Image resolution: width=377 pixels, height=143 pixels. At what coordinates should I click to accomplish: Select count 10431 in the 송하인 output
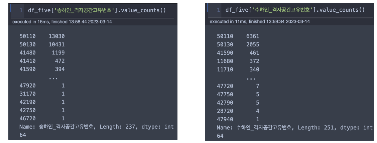tap(57, 44)
